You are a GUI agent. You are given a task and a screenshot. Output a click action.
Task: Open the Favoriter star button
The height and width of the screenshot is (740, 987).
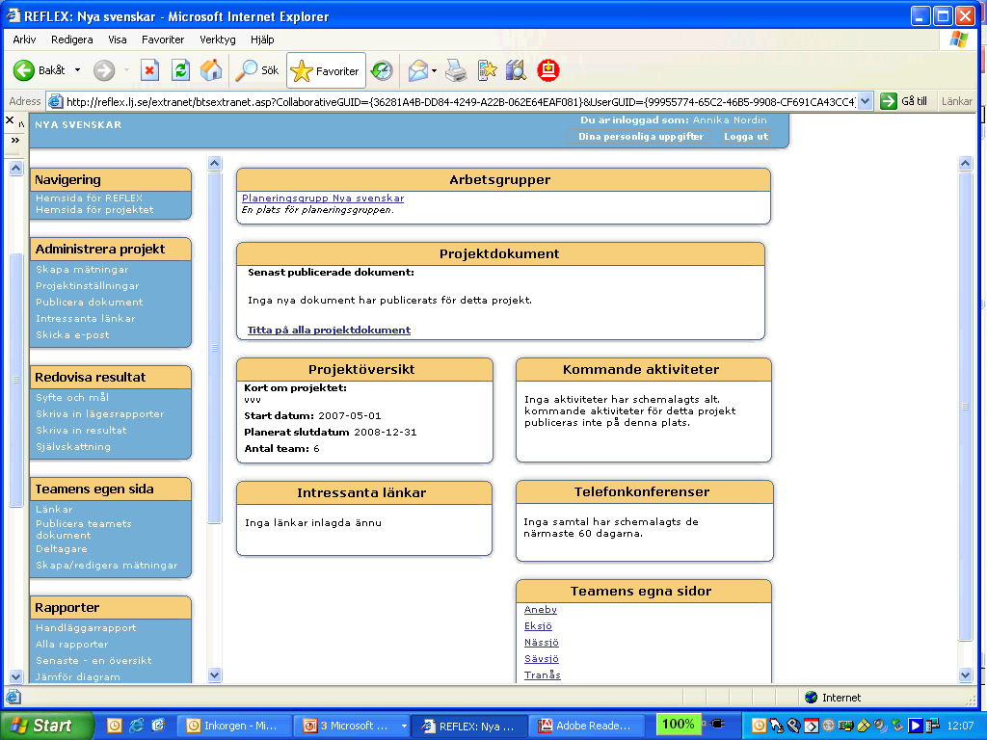(x=326, y=70)
